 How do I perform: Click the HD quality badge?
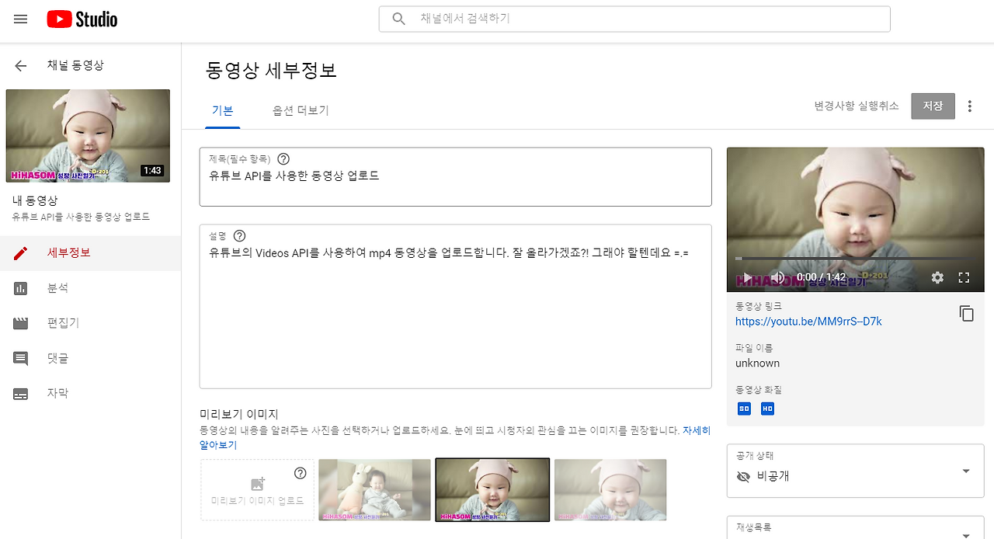coord(767,409)
